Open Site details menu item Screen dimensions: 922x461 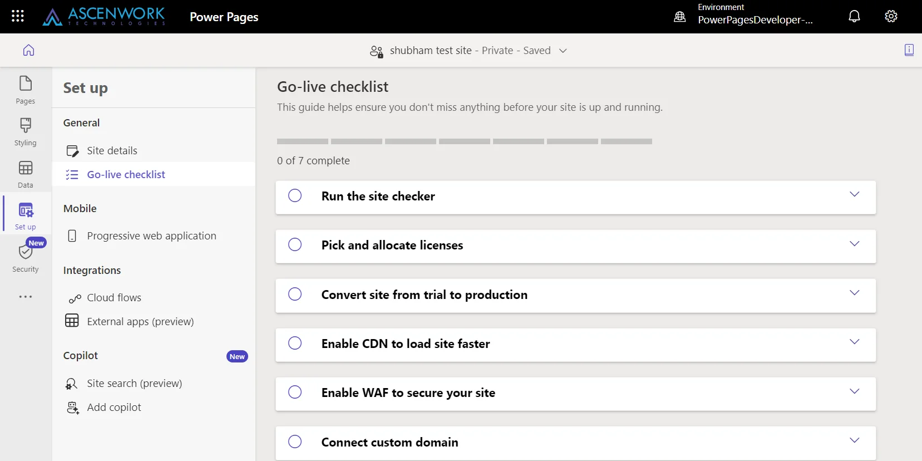154,150
